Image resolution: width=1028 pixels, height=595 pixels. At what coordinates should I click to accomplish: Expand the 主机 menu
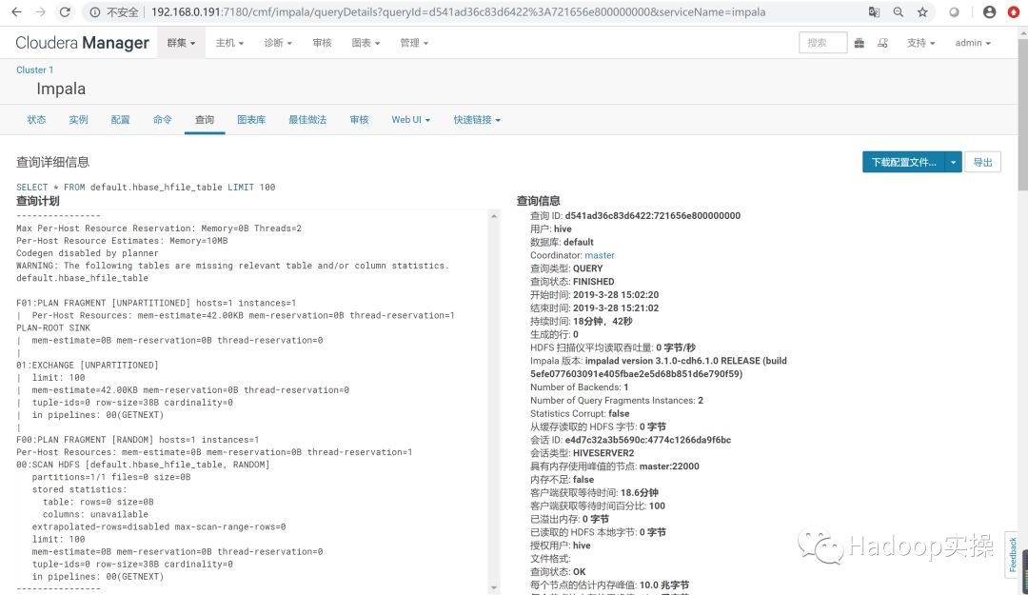pos(229,43)
